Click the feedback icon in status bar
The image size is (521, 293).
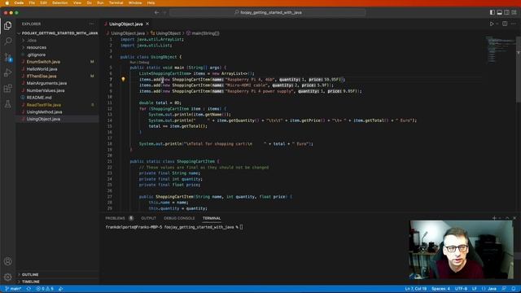coord(504,289)
